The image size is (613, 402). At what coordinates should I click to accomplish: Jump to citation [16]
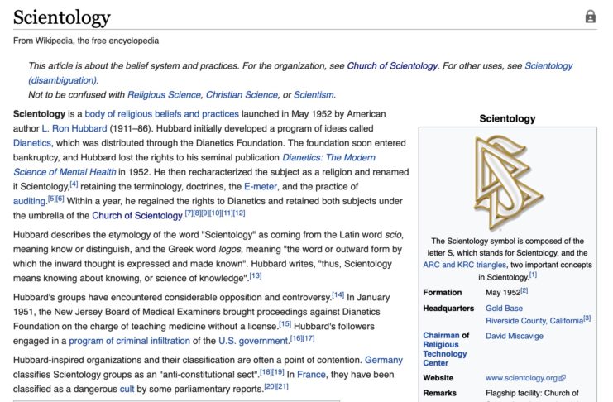(x=296, y=337)
